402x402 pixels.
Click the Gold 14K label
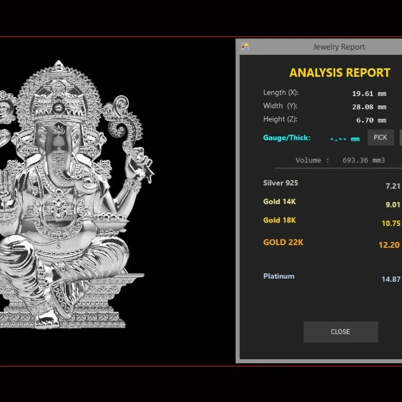tap(279, 202)
